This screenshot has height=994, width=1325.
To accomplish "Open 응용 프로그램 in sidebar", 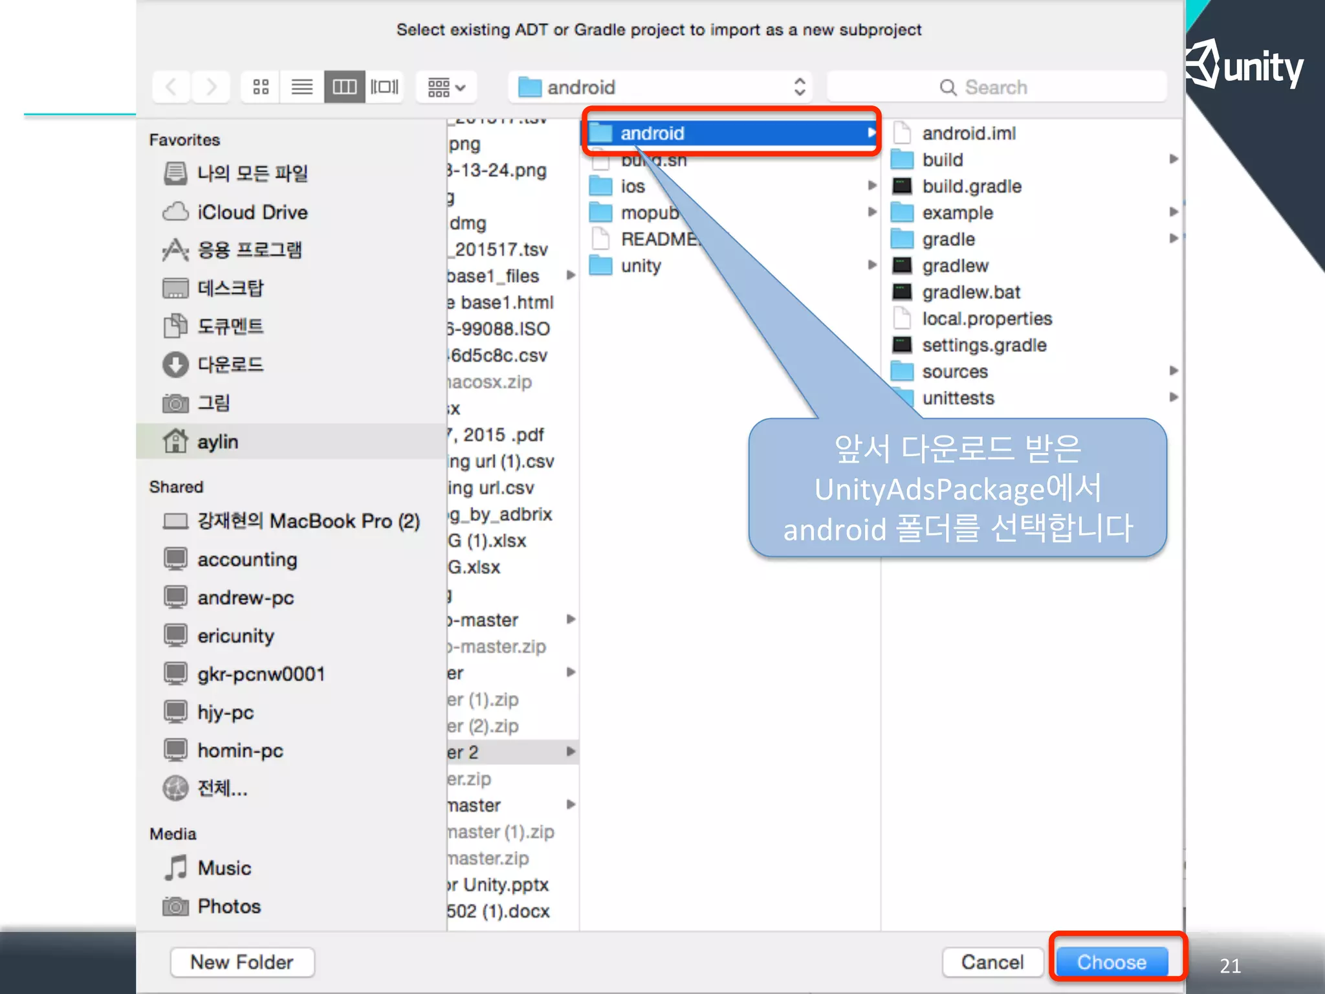I will click(x=233, y=250).
